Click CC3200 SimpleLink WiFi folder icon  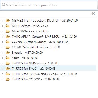click(x=8, y=47)
